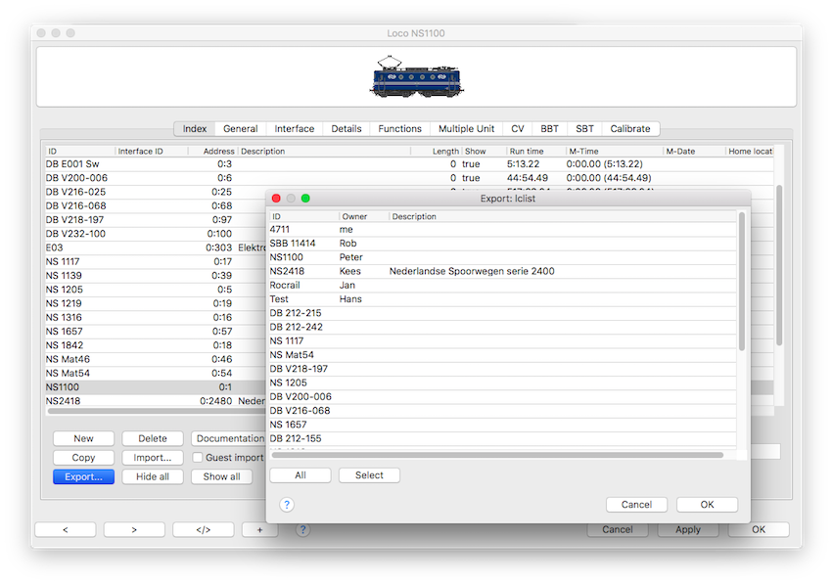Click the Export... button
Screen dimensions: 833x585
83,476
